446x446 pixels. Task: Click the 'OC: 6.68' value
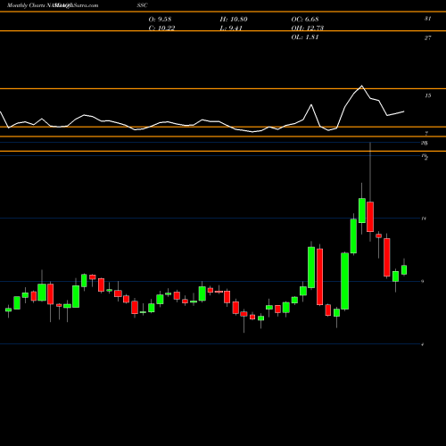coord(305,20)
